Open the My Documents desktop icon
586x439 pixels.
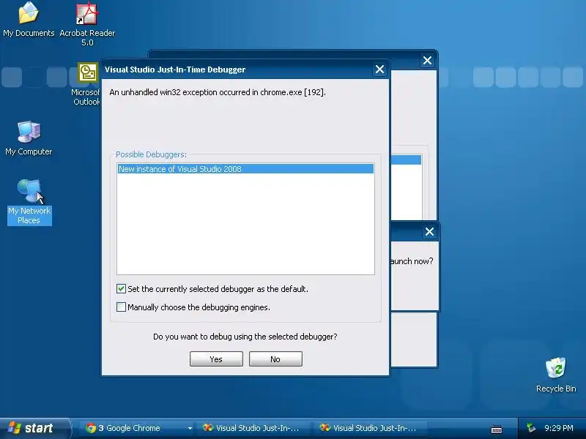coord(29,19)
